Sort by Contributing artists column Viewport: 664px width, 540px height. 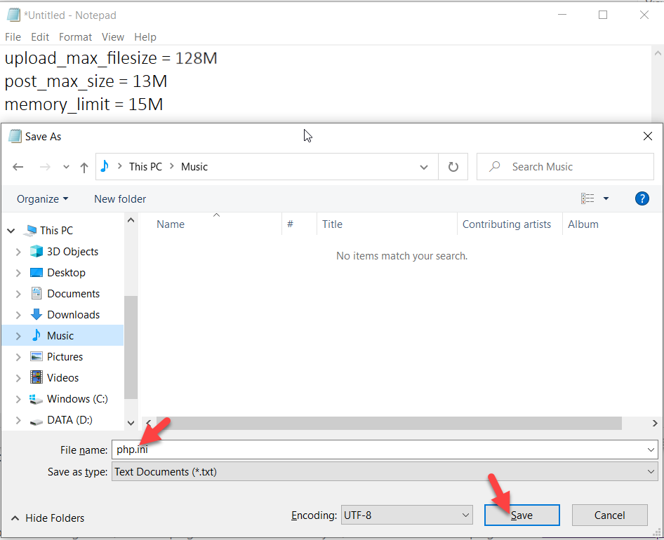pyautogui.click(x=507, y=224)
